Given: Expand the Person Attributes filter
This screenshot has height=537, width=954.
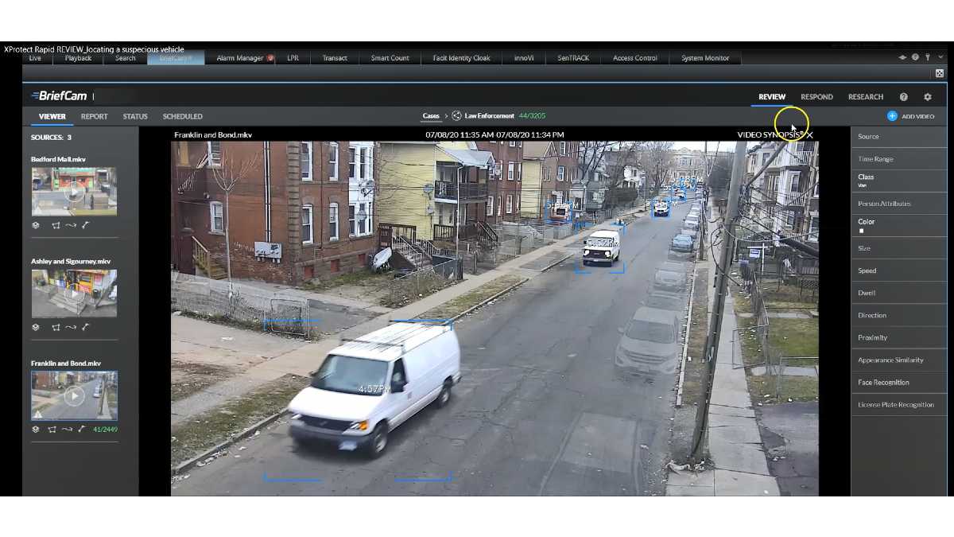Looking at the screenshot, I should [x=899, y=203].
